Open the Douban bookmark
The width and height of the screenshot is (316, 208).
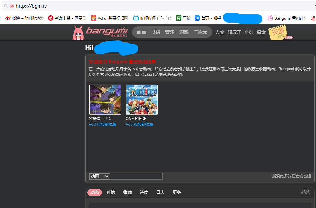(x=184, y=18)
